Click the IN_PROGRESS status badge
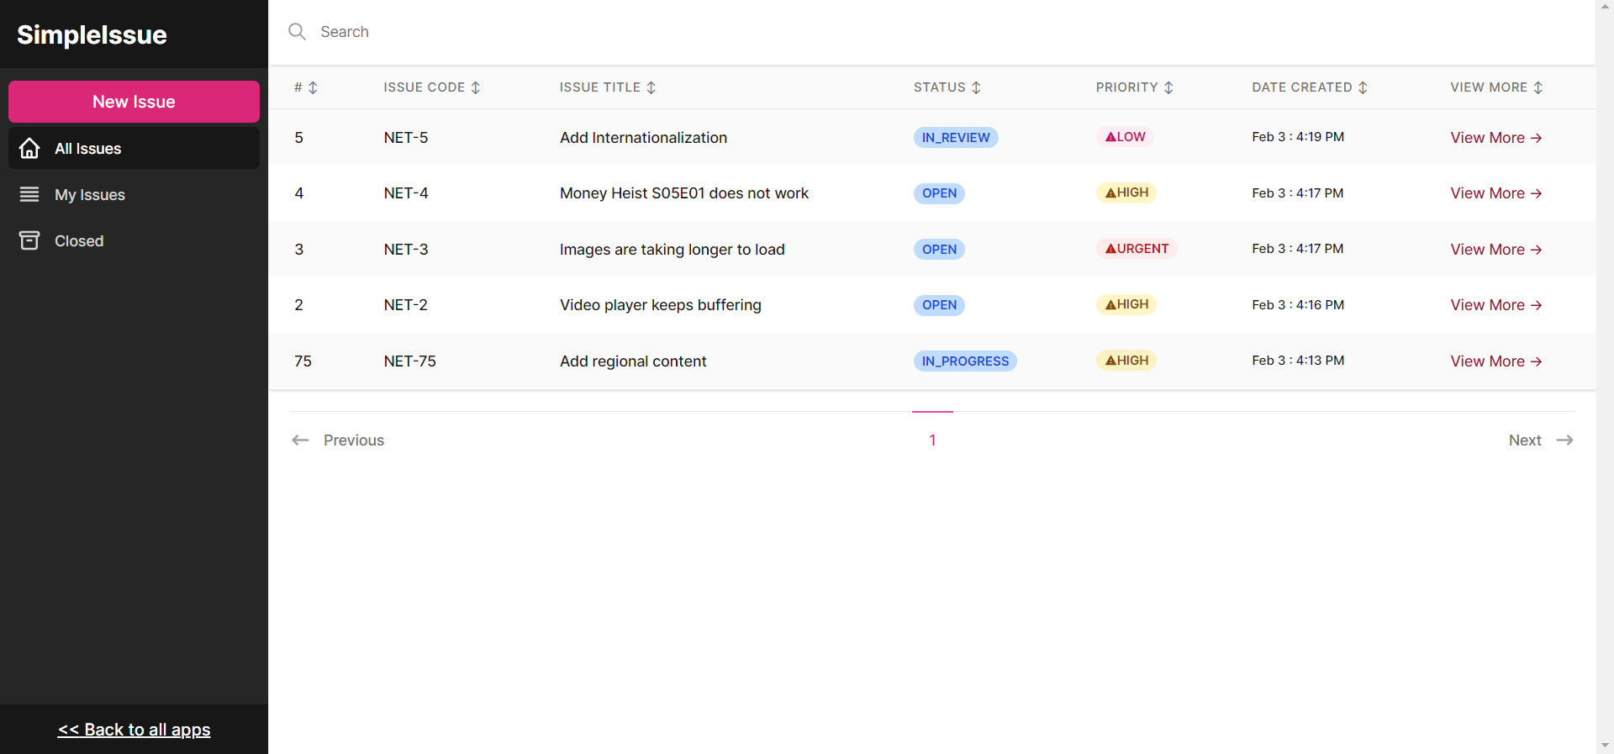This screenshot has width=1614, height=754. point(965,361)
